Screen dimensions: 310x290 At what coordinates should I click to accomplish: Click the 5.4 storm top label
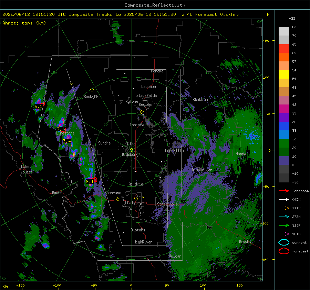point(66,141)
